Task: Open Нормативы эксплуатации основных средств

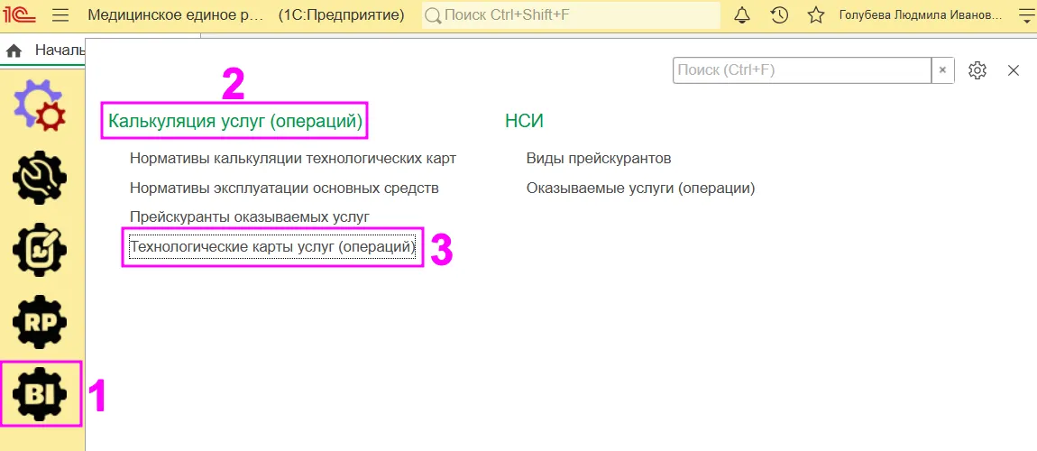Action: [x=284, y=188]
